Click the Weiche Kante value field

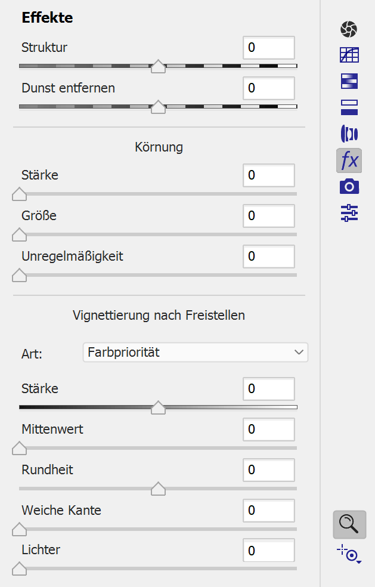pos(268,511)
